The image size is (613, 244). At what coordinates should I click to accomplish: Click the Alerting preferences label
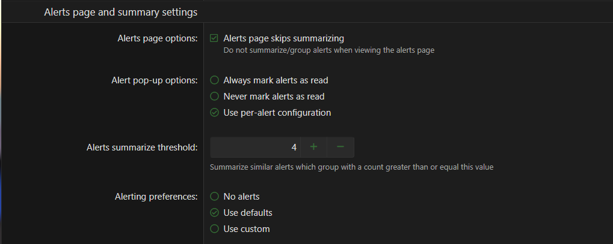pyautogui.click(x=156, y=197)
